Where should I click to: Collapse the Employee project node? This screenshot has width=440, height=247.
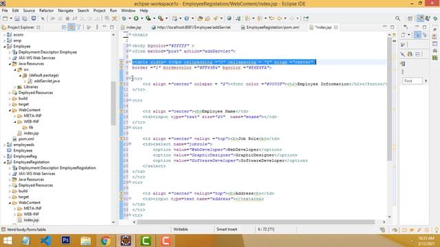point(5,47)
